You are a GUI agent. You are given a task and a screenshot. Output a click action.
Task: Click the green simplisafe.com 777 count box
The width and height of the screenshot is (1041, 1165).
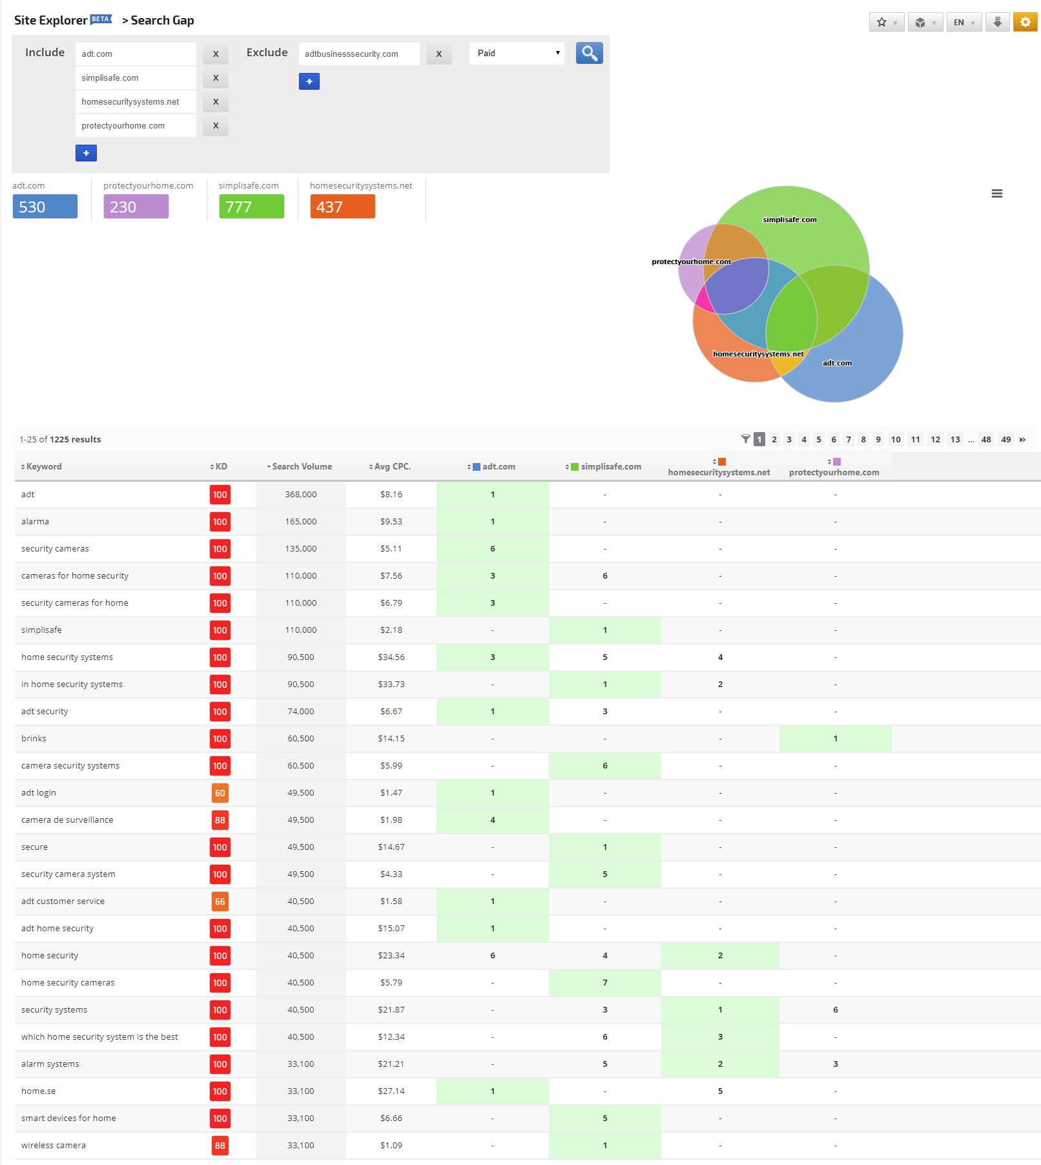click(x=252, y=207)
